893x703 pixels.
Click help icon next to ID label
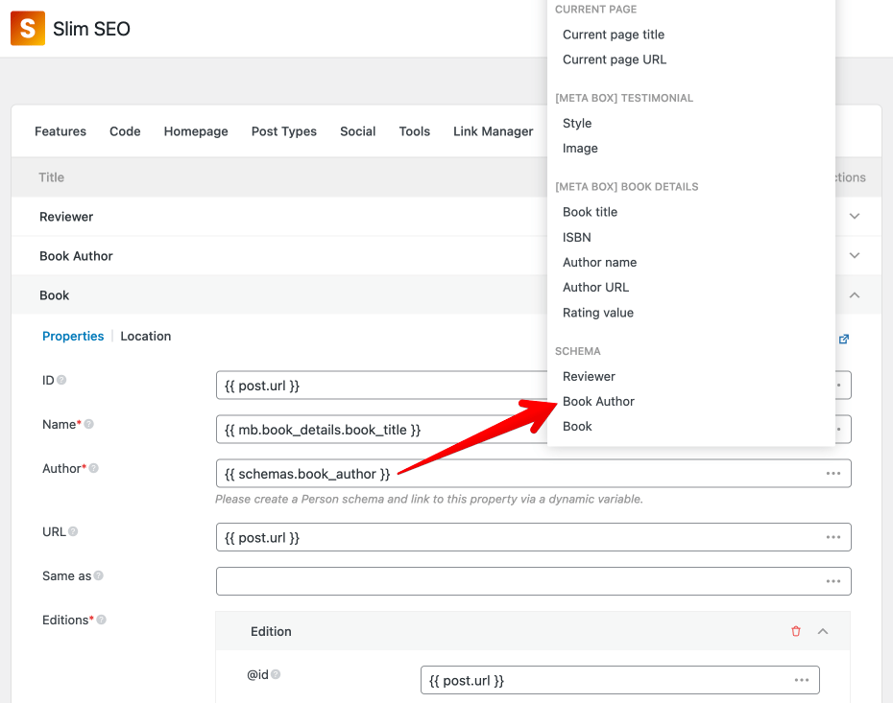tap(61, 380)
